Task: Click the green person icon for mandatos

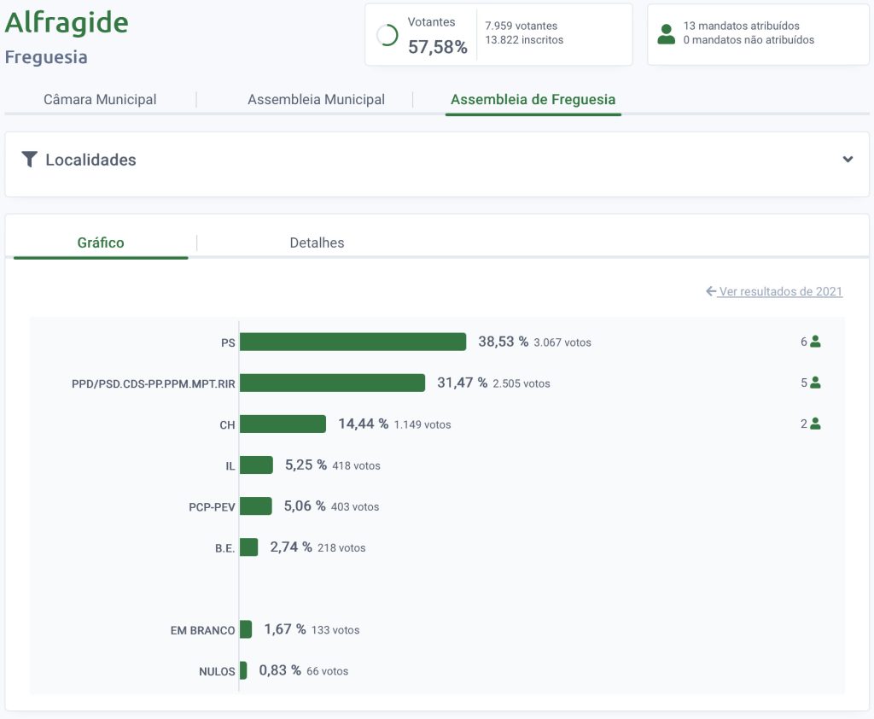Action: [x=666, y=34]
